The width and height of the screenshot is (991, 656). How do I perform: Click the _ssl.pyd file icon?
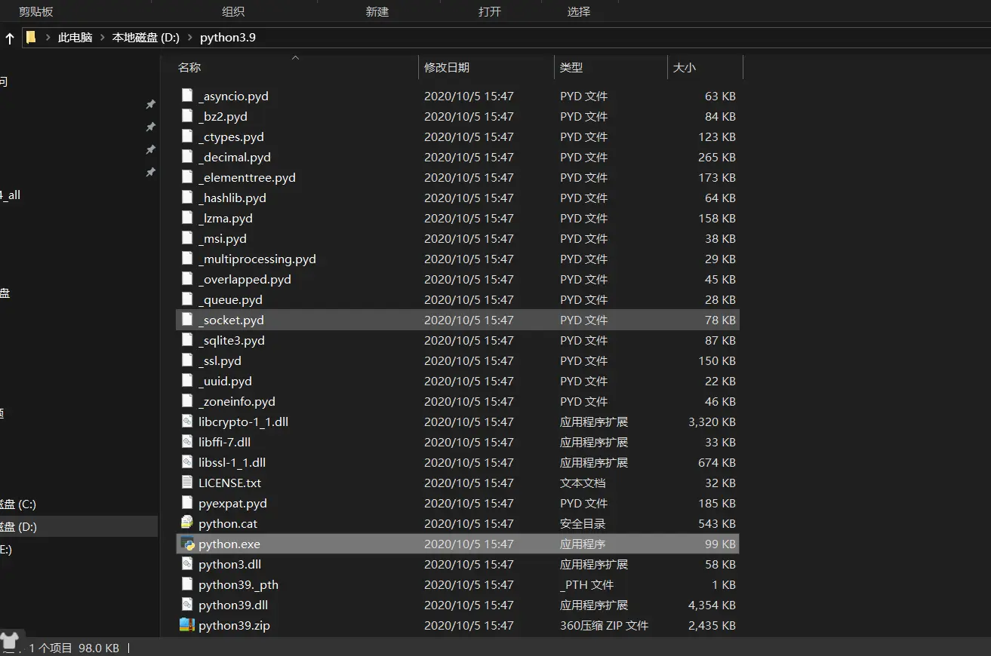click(x=187, y=360)
